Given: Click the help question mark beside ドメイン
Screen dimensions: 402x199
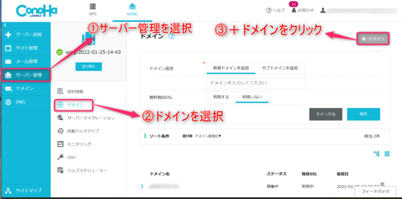Looking at the screenshot, I should (172, 37).
